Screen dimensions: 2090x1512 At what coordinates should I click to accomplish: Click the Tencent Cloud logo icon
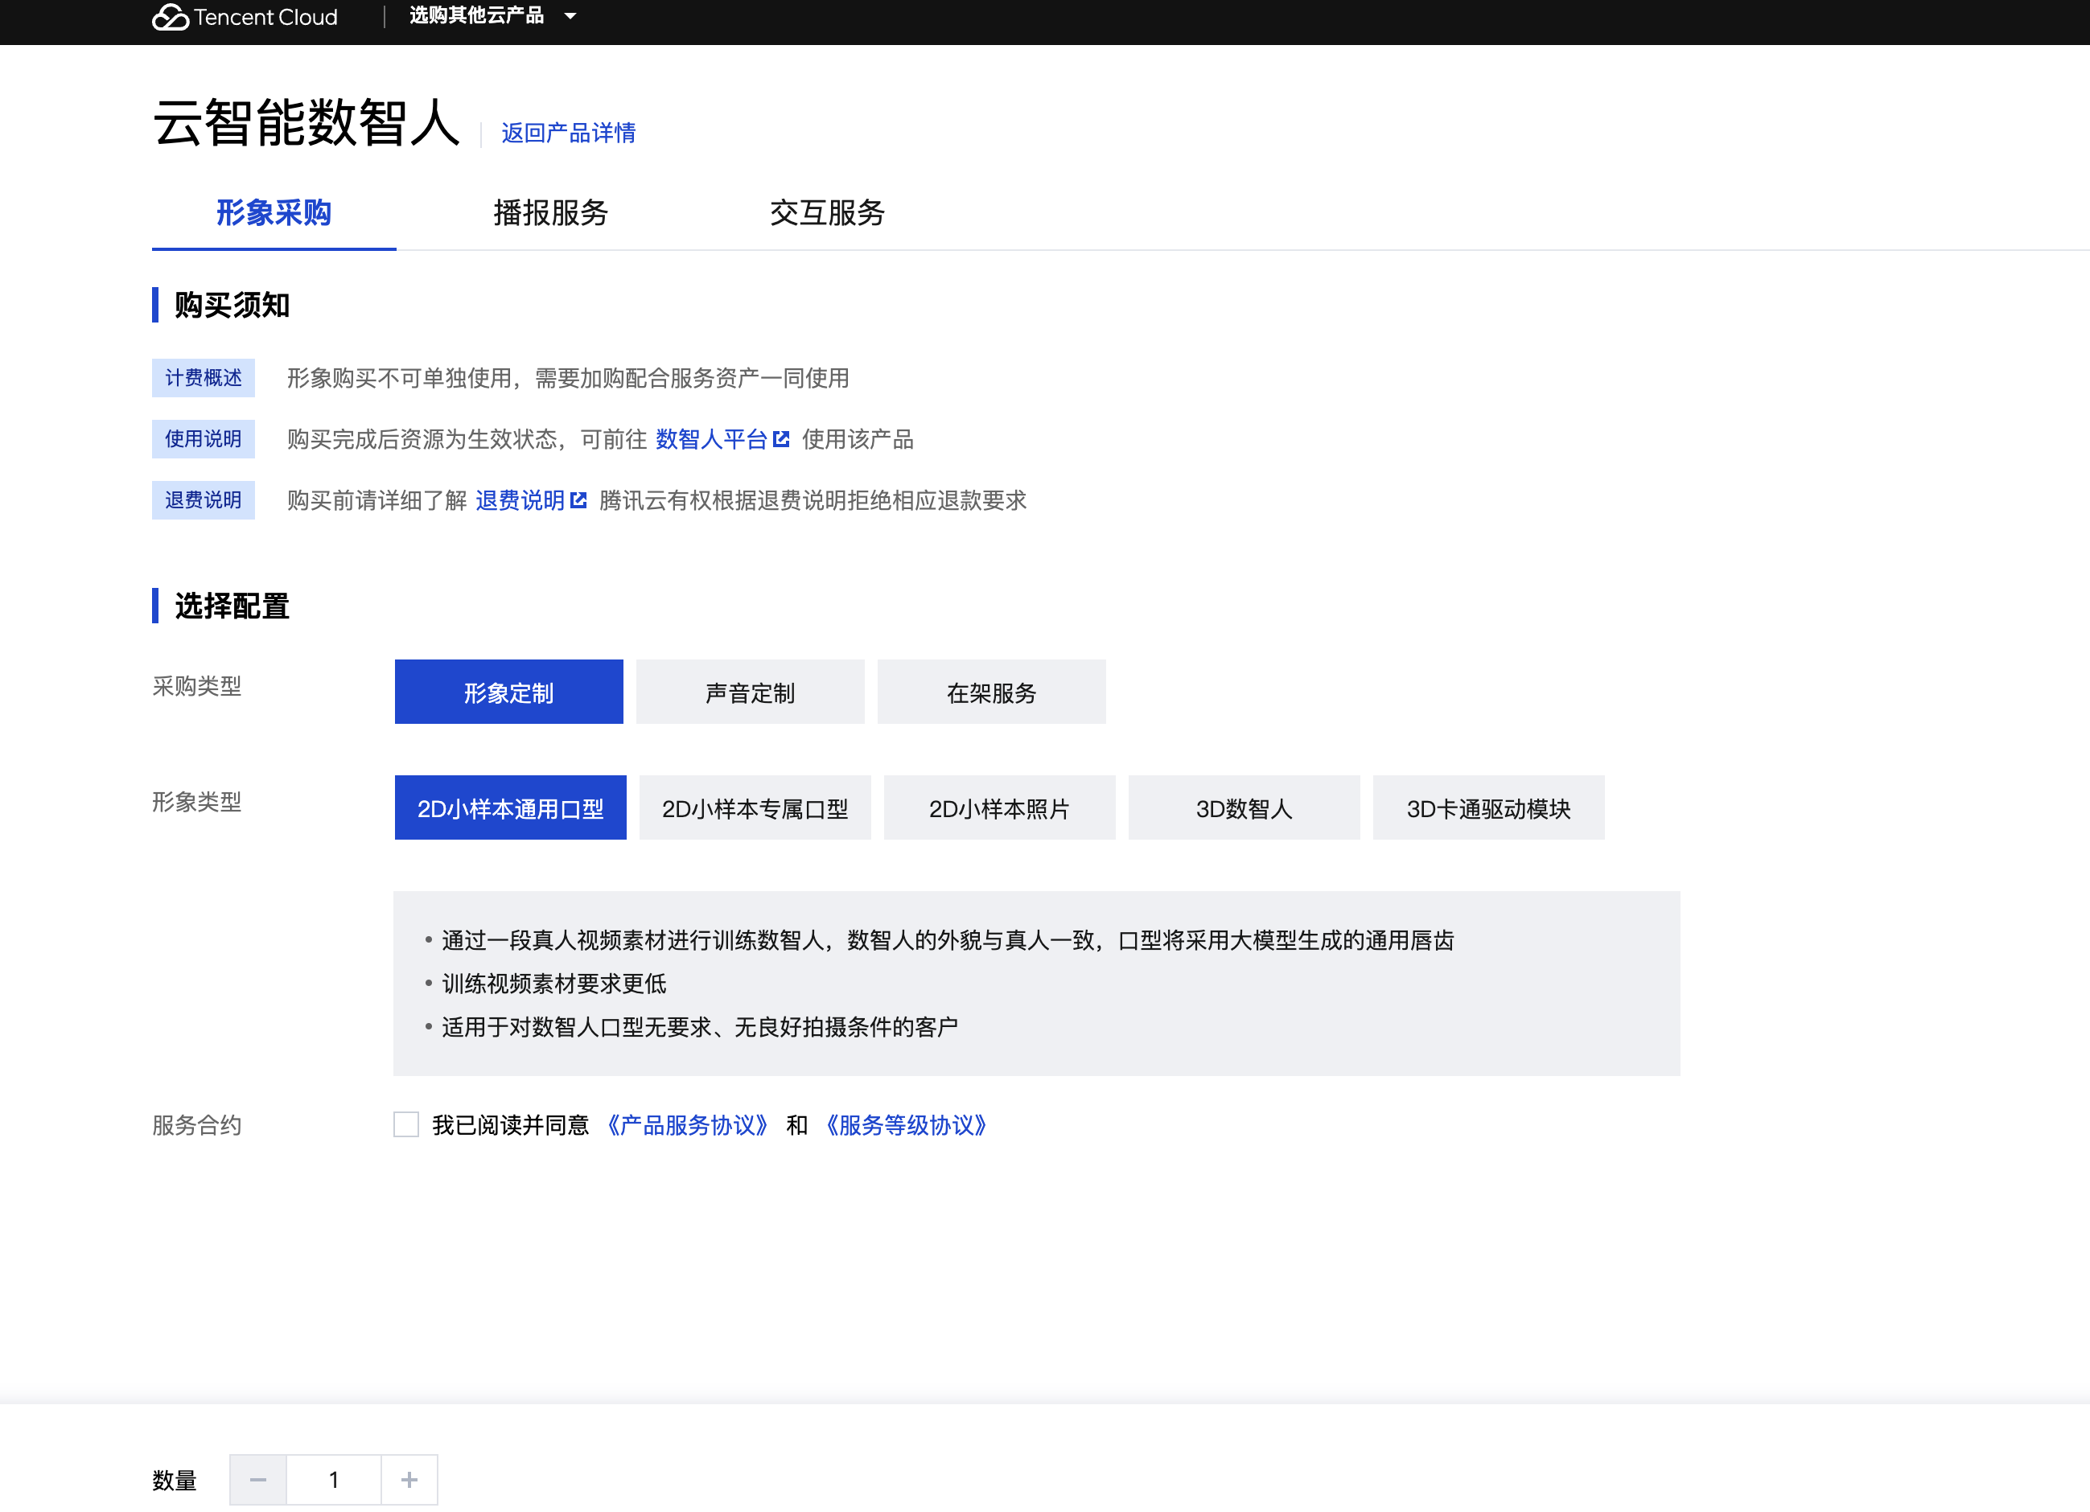point(170,17)
